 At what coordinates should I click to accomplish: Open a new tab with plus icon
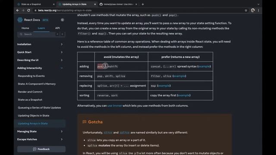(x=143, y=4)
